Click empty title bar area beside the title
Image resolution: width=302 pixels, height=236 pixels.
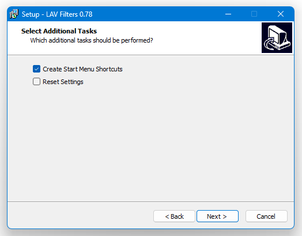click(154, 14)
